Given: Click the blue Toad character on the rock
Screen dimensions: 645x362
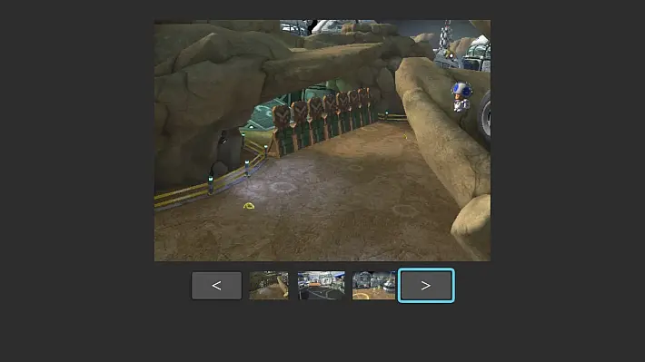Looking at the screenshot, I should coord(461,97).
